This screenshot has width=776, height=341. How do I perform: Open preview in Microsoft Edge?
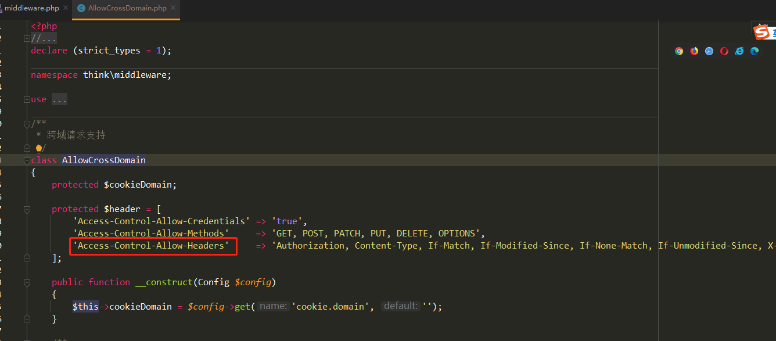point(754,51)
